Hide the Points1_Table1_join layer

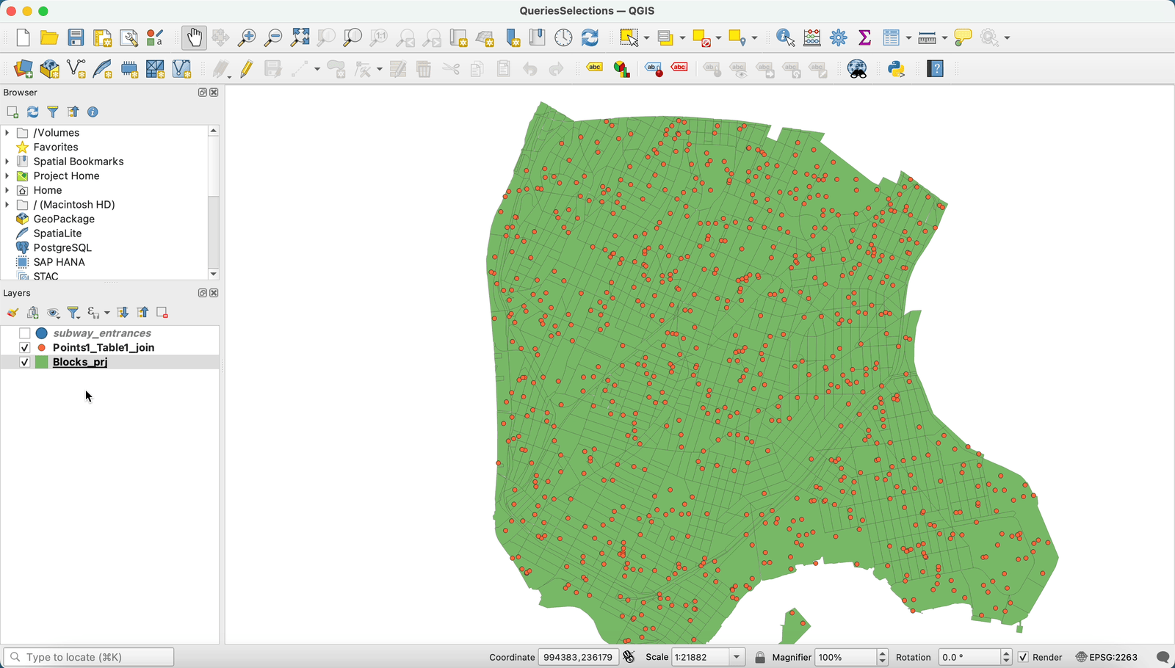[x=24, y=347]
